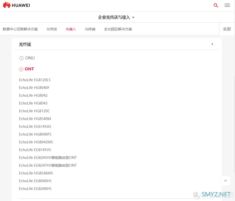
Task: Open EchoLife HG8043 product
Action: (33, 103)
